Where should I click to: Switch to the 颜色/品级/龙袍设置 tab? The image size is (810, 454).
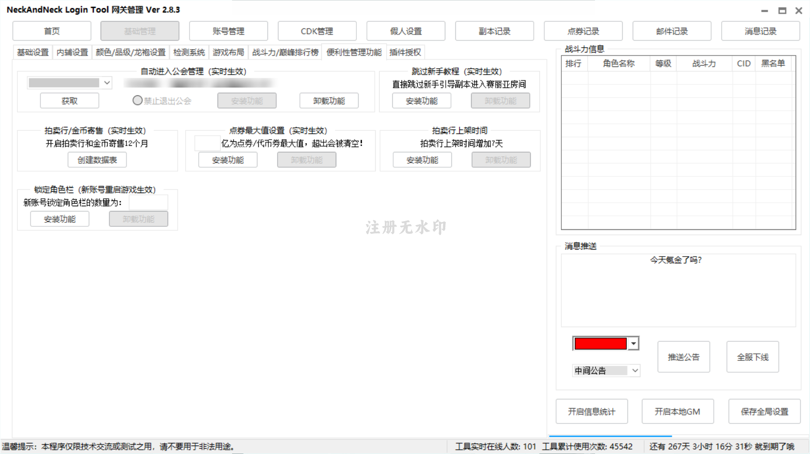tap(130, 53)
